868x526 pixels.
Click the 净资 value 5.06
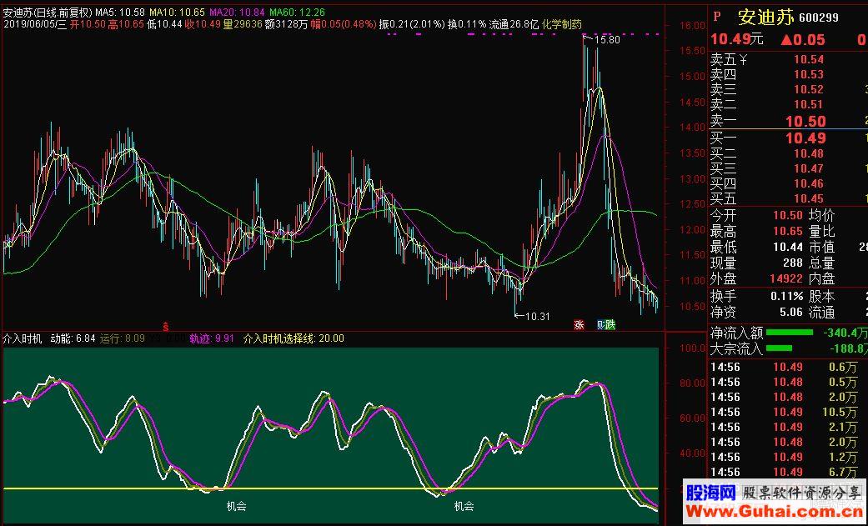791,313
